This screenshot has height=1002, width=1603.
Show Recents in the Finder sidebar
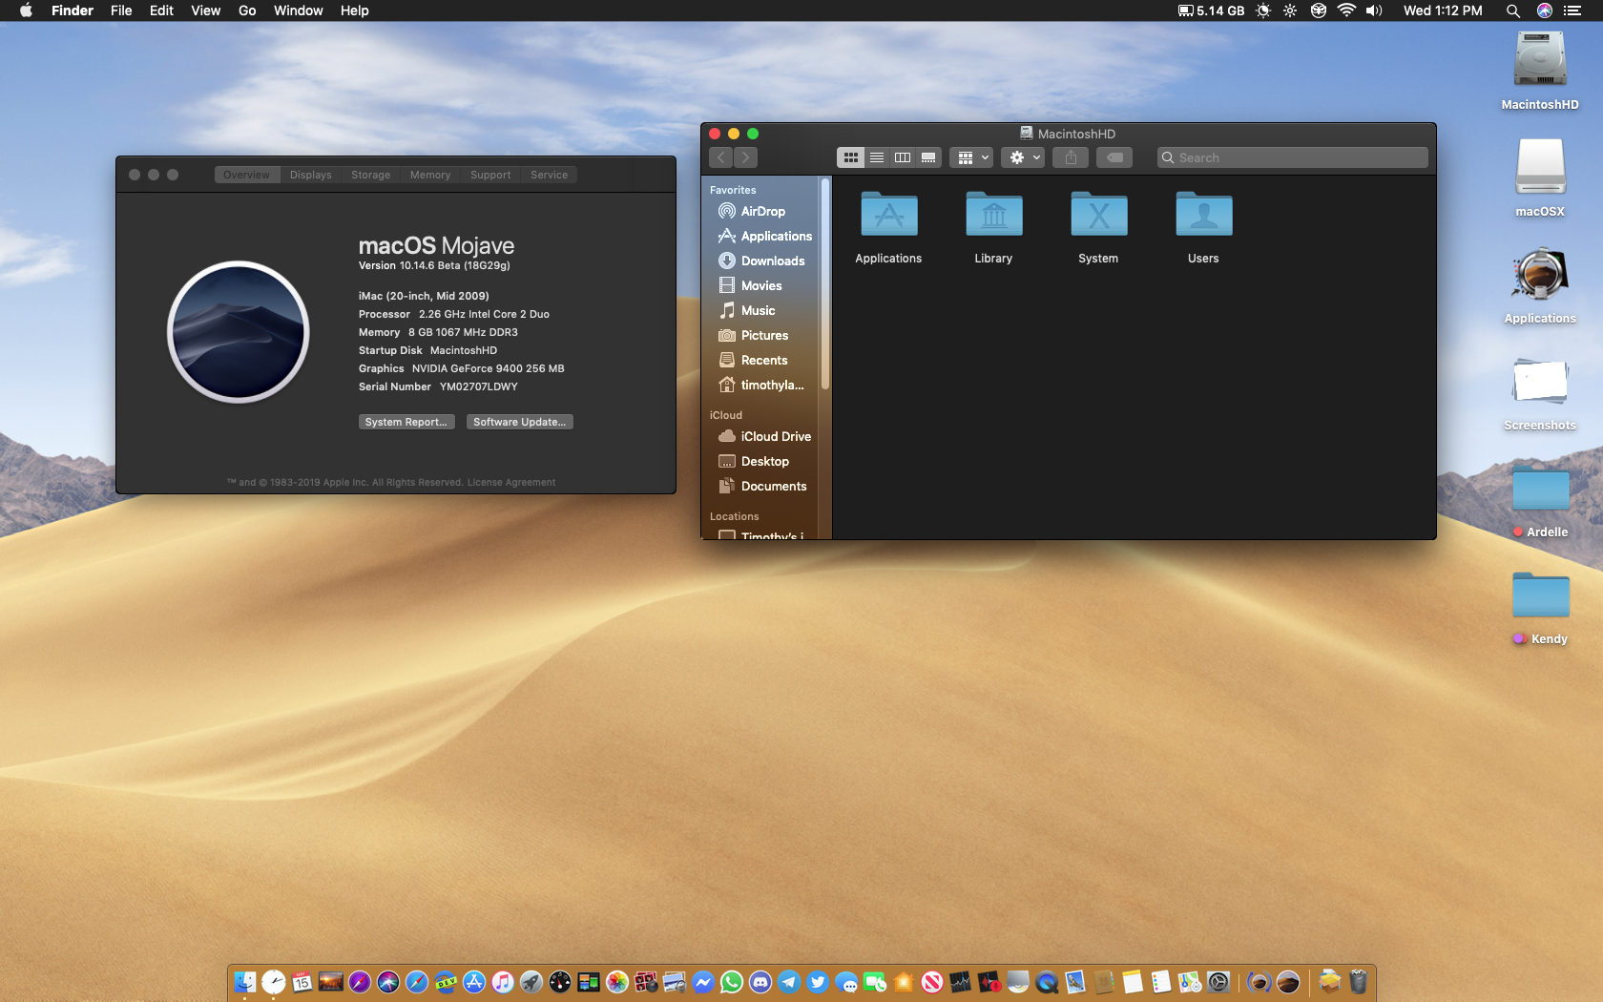753,360
